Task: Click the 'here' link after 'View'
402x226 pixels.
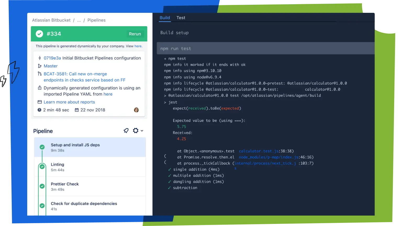Action: click(138, 46)
